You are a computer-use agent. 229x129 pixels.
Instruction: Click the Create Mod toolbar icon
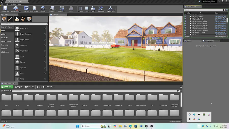[x=101, y=8]
